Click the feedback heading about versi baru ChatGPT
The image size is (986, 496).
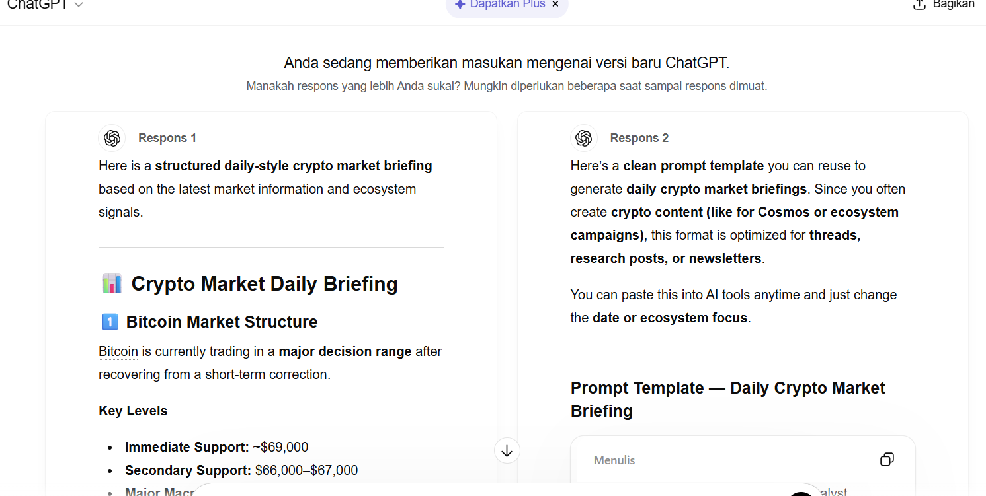[x=507, y=63]
